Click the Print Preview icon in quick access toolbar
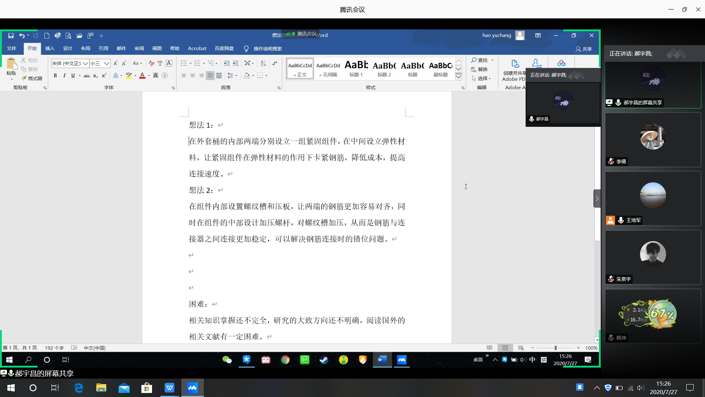This screenshot has height=397, width=705. 68,36
